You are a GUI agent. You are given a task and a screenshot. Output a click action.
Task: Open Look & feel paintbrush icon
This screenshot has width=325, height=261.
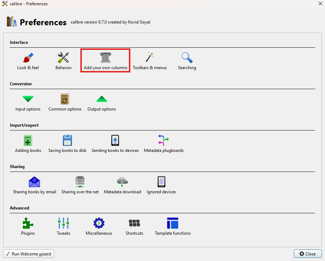(x=28, y=58)
